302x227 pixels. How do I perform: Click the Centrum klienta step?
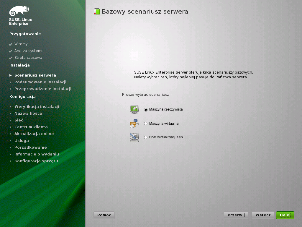[x=31, y=127]
